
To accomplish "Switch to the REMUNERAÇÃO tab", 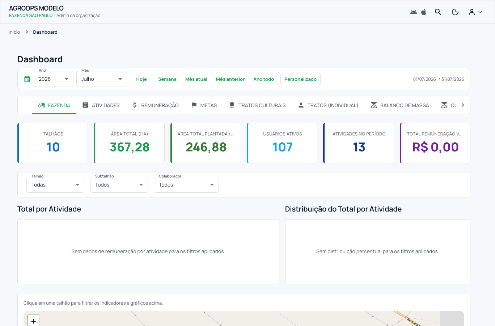I will pyautogui.click(x=155, y=105).
